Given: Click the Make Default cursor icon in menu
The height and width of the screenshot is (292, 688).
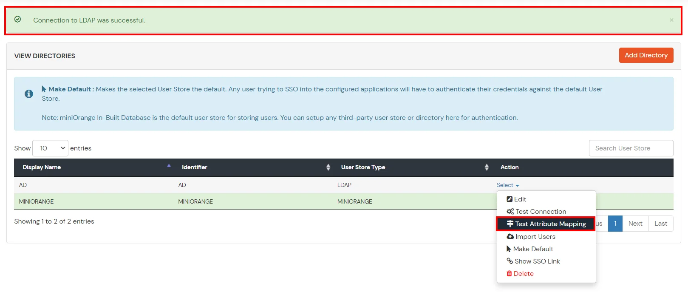Looking at the screenshot, I should [x=509, y=249].
